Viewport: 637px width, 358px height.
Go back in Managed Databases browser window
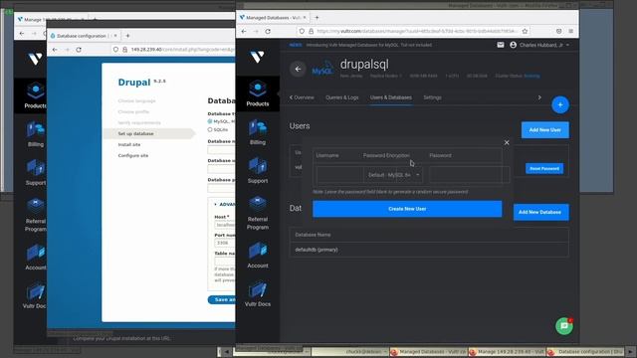point(244,31)
